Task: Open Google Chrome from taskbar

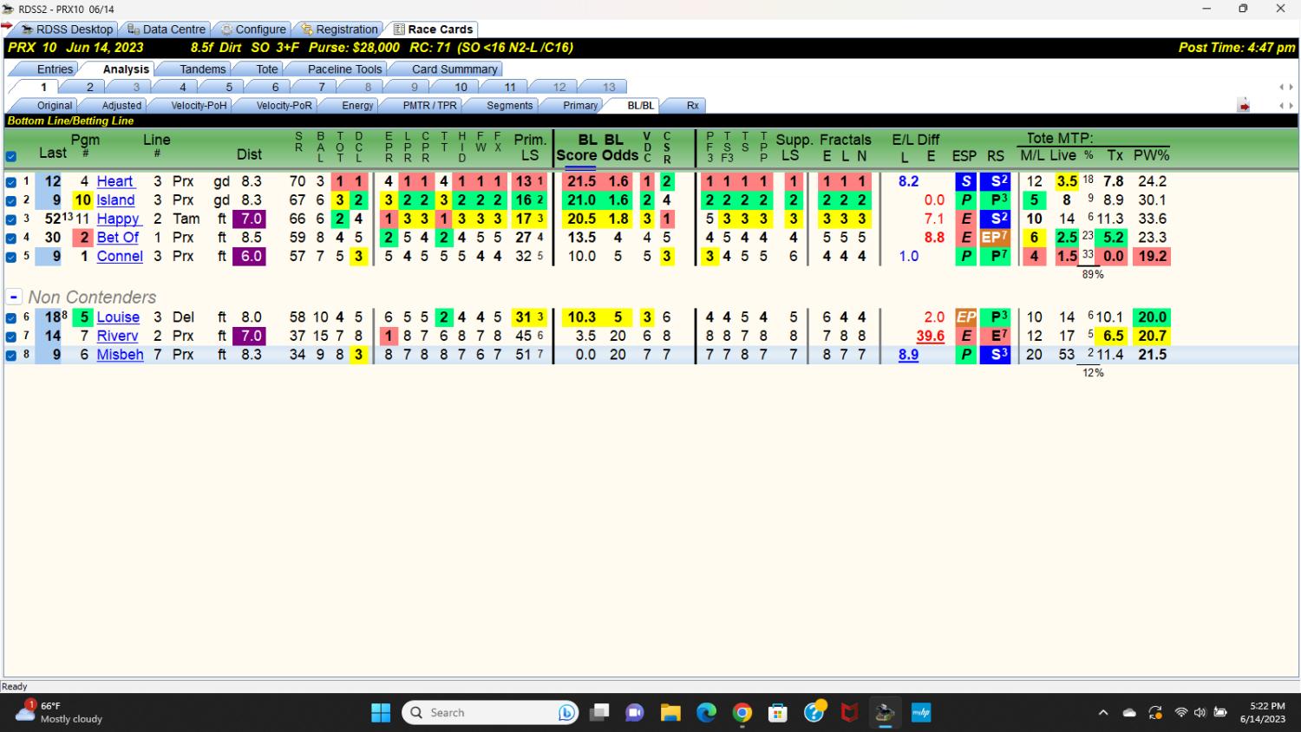Action: coord(742,713)
